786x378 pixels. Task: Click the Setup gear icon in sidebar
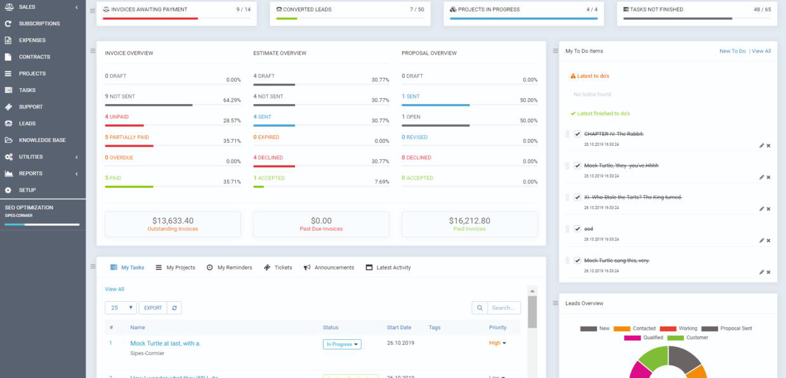(8, 190)
